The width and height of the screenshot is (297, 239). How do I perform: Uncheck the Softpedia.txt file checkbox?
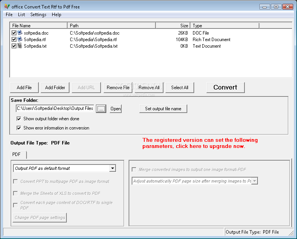[14, 46]
